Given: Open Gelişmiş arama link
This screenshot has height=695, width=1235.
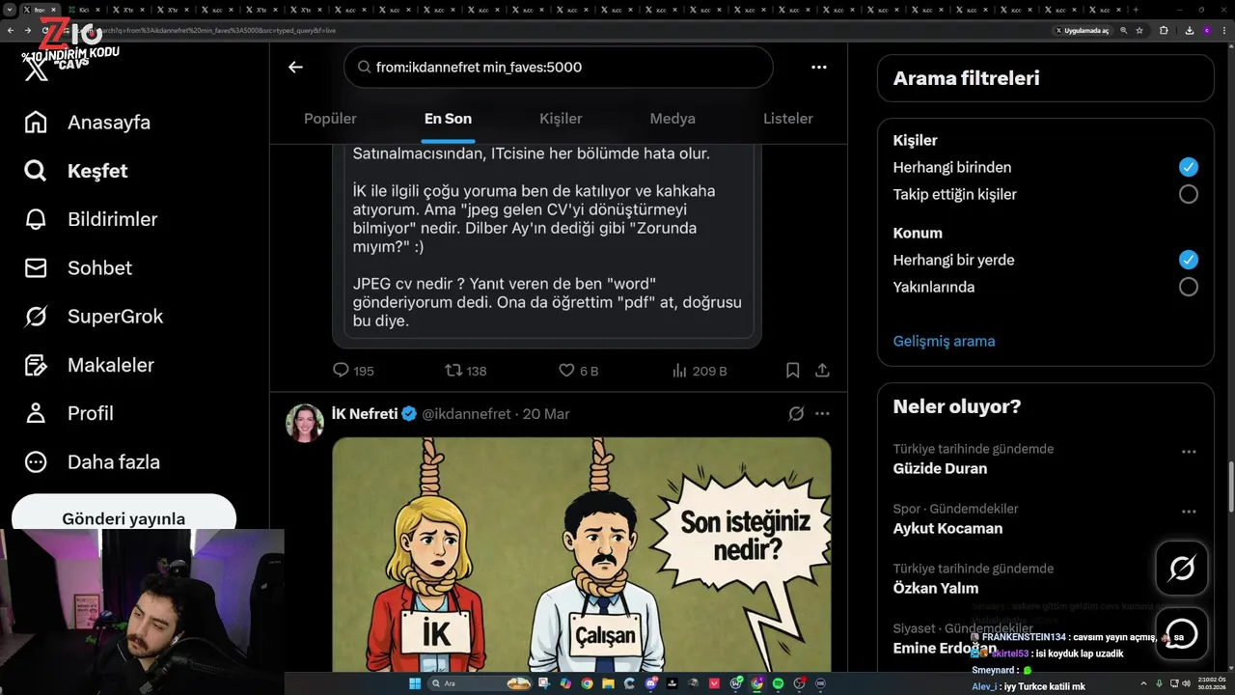Looking at the screenshot, I should tap(944, 341).
